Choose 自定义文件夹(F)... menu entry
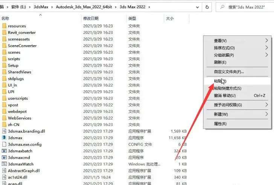 point(237,72)
